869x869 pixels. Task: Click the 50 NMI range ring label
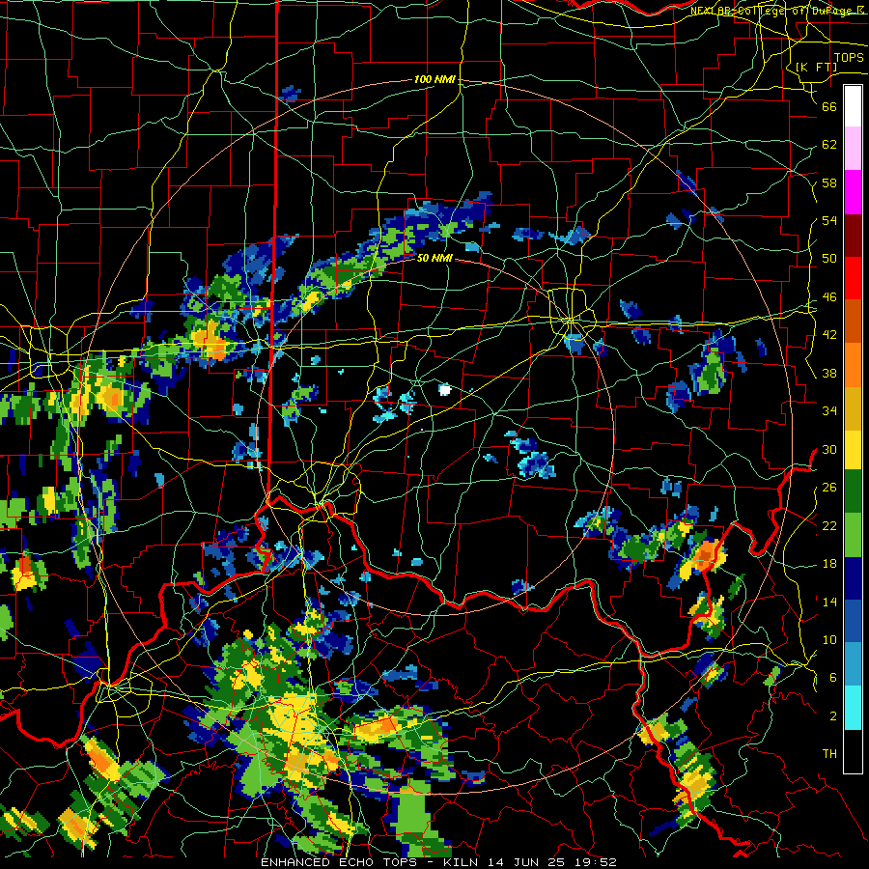coord(435,258)
